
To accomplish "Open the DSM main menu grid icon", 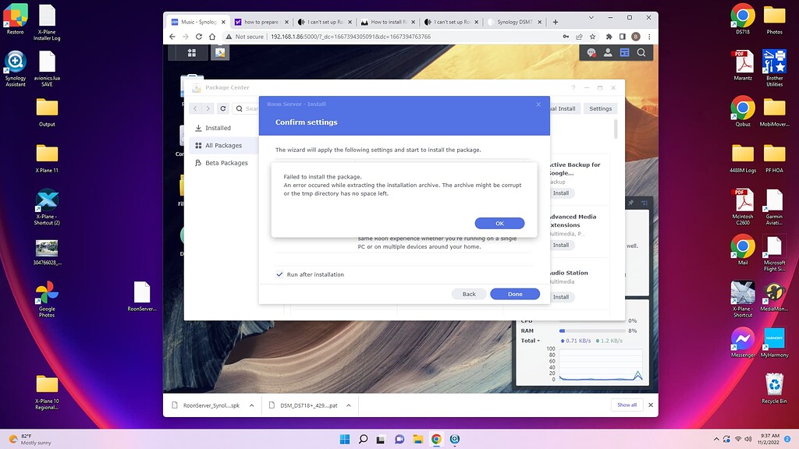I will pyautogui.click(x=190, y=52).
